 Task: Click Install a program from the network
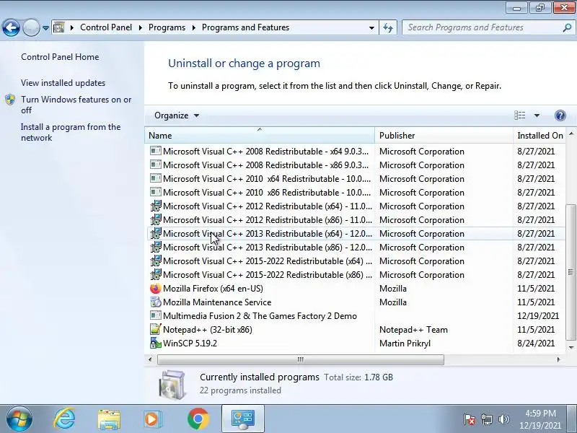point(71,132)
